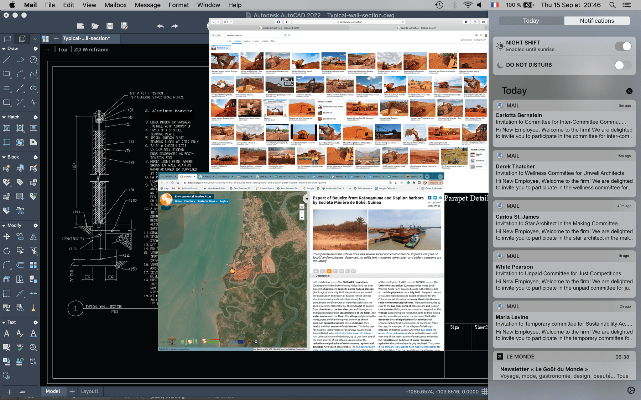Enable the Do Not Disturb switch
Screen dimensions: 641x400
coord(623,65)
